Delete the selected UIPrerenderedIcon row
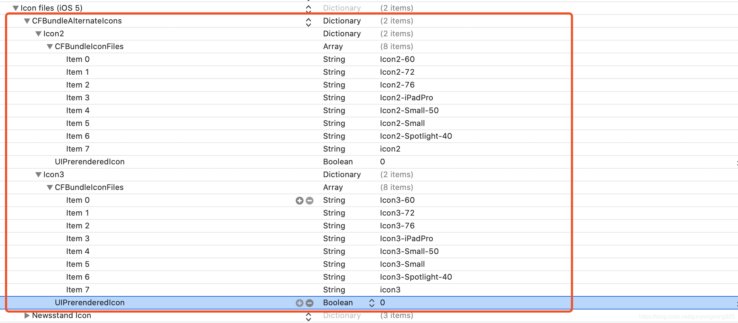 click(310, 303)
